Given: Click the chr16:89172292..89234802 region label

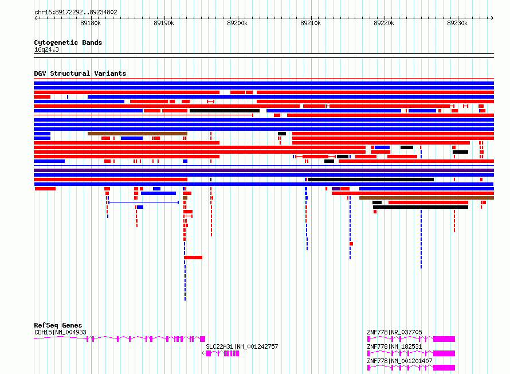Looking at the screenshot, I should click(76, 12).
